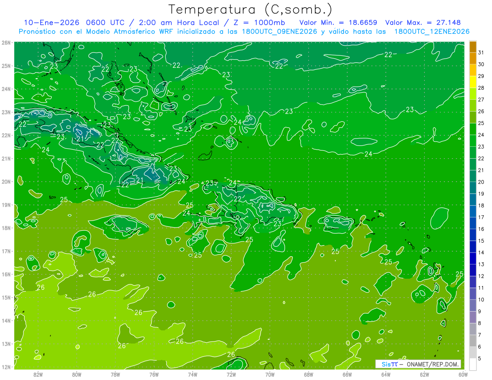This screenshot has width=492, height=380.
Task: Click the "1800UTC_12ENE2026" valid-until time
Action: (x=432, y=32)
